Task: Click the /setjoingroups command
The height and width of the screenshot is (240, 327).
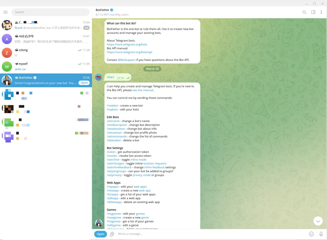Action: (x=116, y=171)
